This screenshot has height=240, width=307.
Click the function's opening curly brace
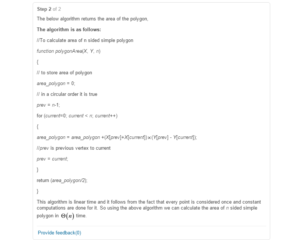(x=37, y=62)
